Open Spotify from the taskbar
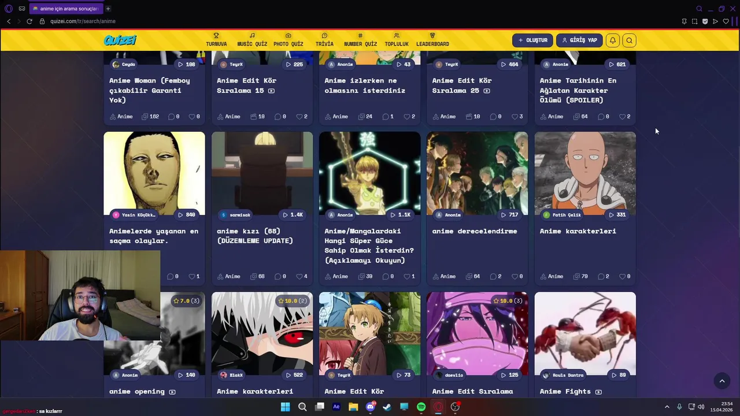The image size is (740, 416). tap(421, 407)
